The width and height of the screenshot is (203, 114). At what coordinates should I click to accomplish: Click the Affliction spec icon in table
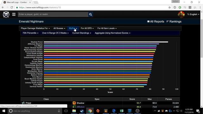tap(74, 107)
